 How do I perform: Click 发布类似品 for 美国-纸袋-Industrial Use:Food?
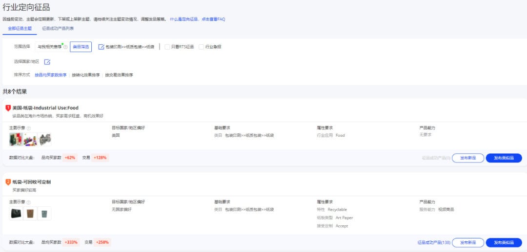click(504, 158)
